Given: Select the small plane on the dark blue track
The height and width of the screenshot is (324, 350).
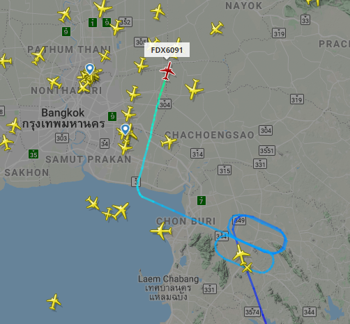Looking at the screenshot, I should (247, 268).
